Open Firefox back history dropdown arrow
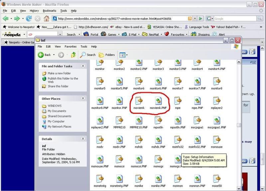This screenshot has height=191, width=266. point(11,19)
